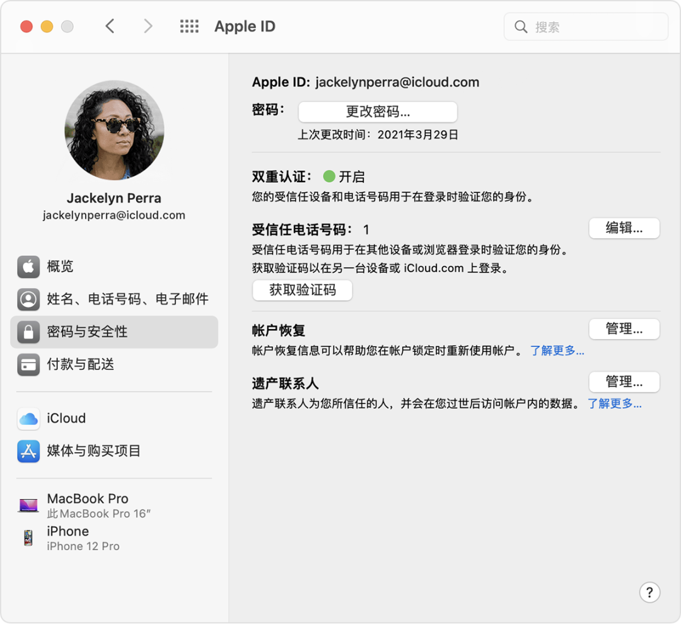Click the show-all preferences grid icon
This screenshot has width=681, height=624.
click(189, 26)
